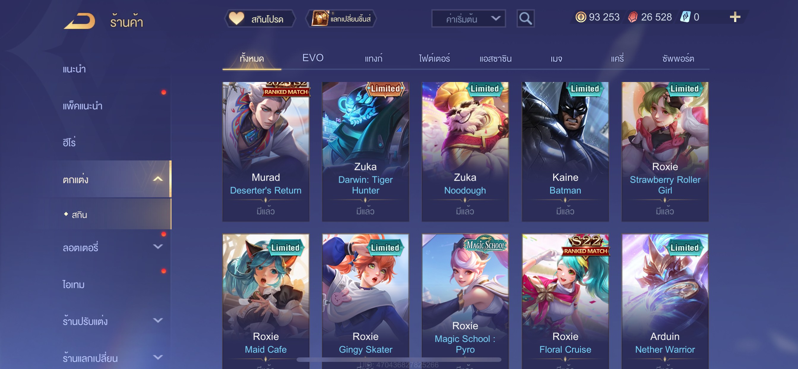Open the ฮีโร่ sidebar menu
Image resolution: width=798 pixels, height=369 pixels.
tap(69, 142)
